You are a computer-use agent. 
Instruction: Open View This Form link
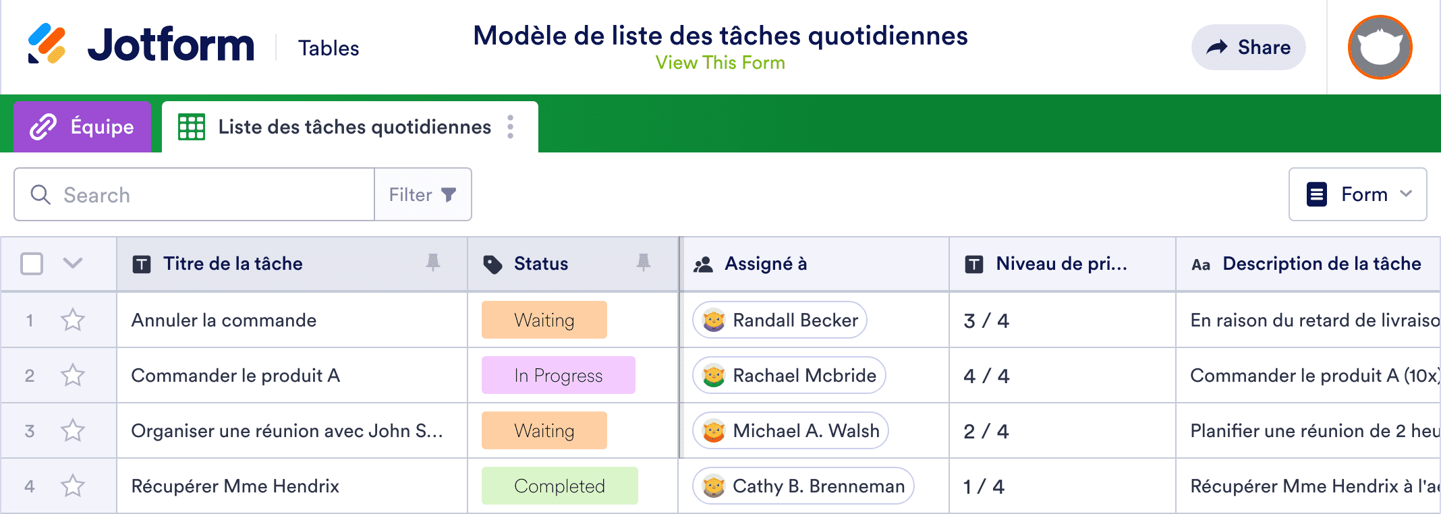coord(720,62)
